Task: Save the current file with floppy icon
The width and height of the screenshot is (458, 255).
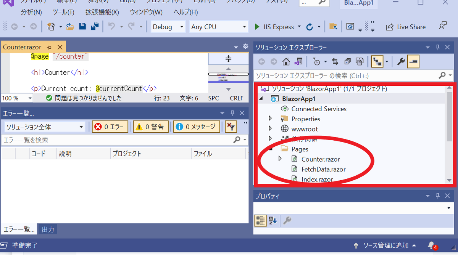Action: click(x=82, y=27)
